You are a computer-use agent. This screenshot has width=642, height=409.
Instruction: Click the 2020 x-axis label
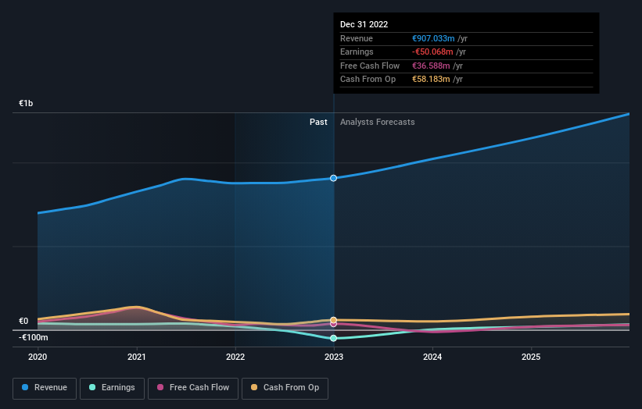(38, 357)
